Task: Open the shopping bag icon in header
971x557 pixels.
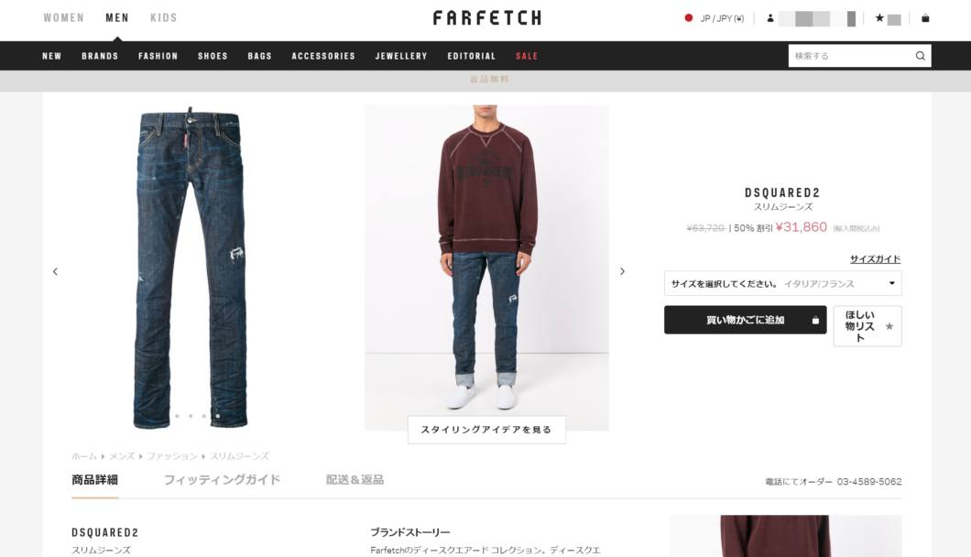Action: (925, 18)
